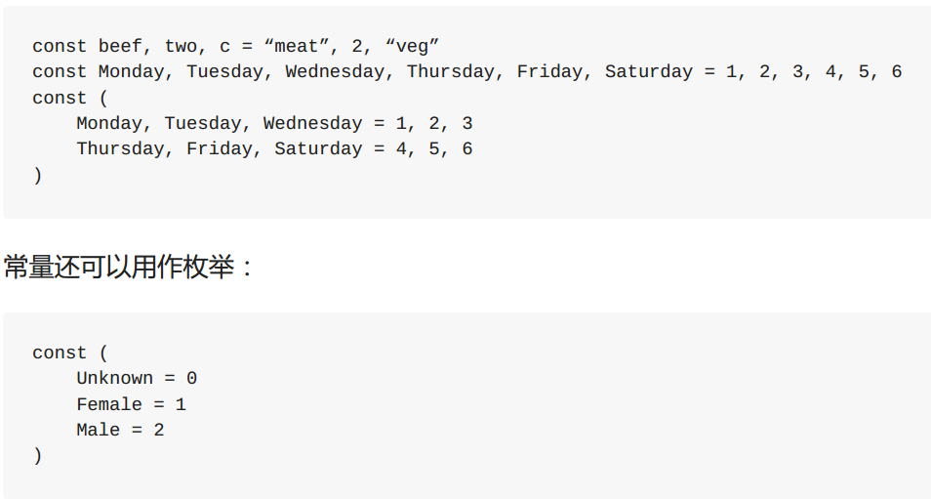
Task: Click the closing parenthesis of the first code block
Action: click(x=37, y=175)
